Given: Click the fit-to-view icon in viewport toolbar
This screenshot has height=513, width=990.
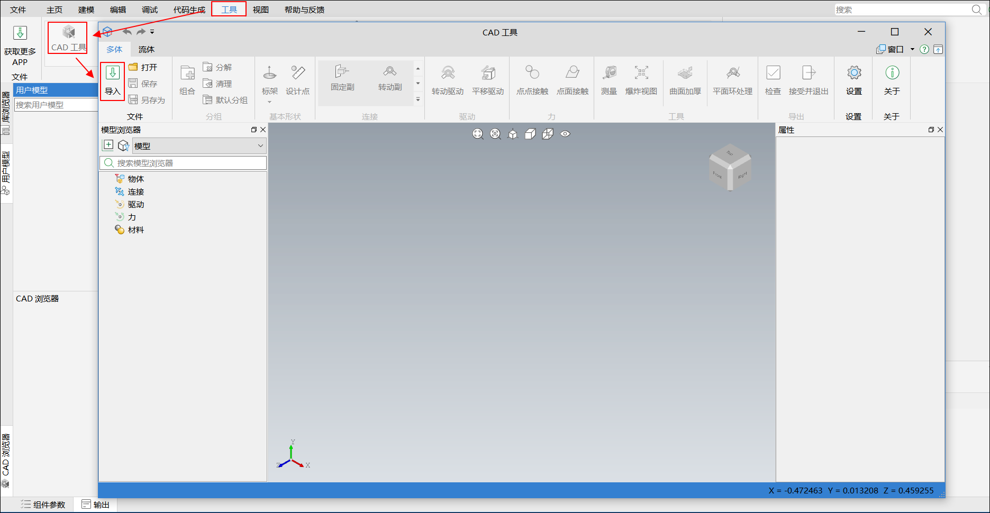Looking at the screenshot, I should 478,134.
